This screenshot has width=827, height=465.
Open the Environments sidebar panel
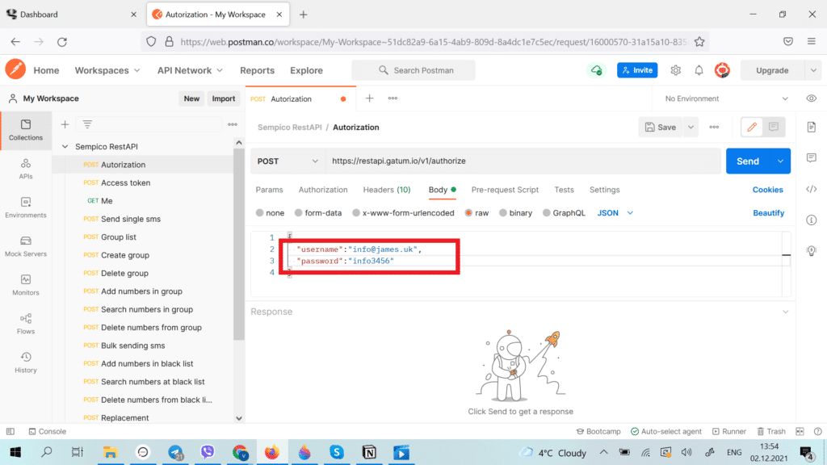click(25, 207)
